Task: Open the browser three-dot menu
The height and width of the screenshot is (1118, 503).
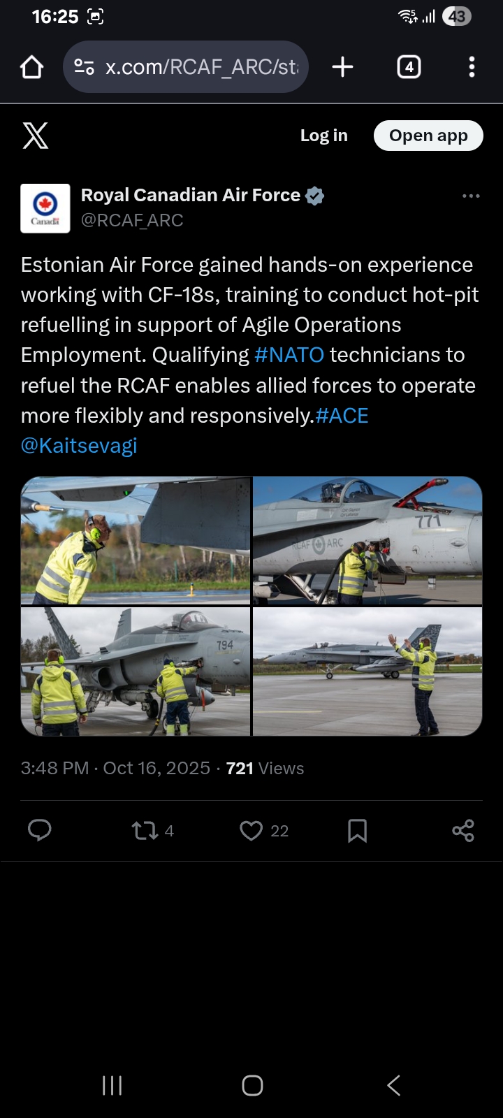Action: [x=472, y=67]
